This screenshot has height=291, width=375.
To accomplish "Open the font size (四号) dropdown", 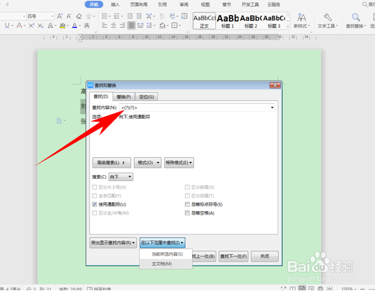I will click(52, 16).
